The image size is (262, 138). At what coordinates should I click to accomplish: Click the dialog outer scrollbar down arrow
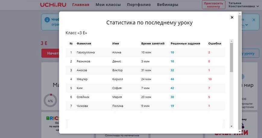240,132
